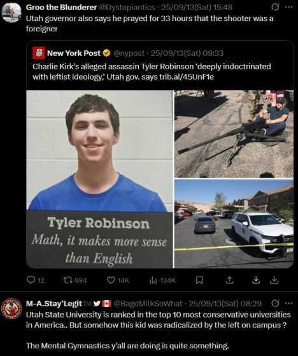The image size is (298, 356).
Task: Open more options menu on M-A.Stay'Legit post
Action: [288, 303]
